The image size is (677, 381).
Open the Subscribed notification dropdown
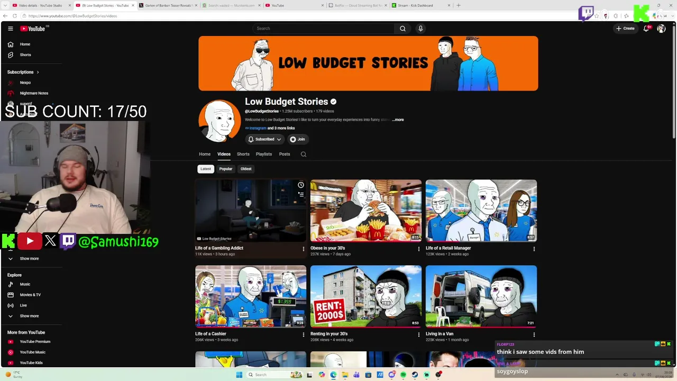[264, 139]
